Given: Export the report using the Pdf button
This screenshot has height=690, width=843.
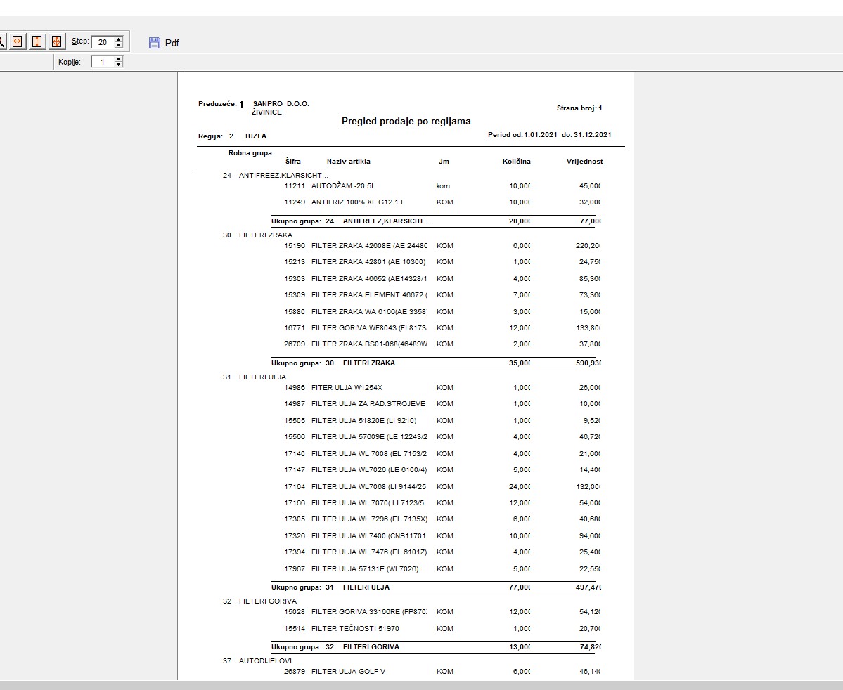Looking at the screenshot, I should 165,43.
